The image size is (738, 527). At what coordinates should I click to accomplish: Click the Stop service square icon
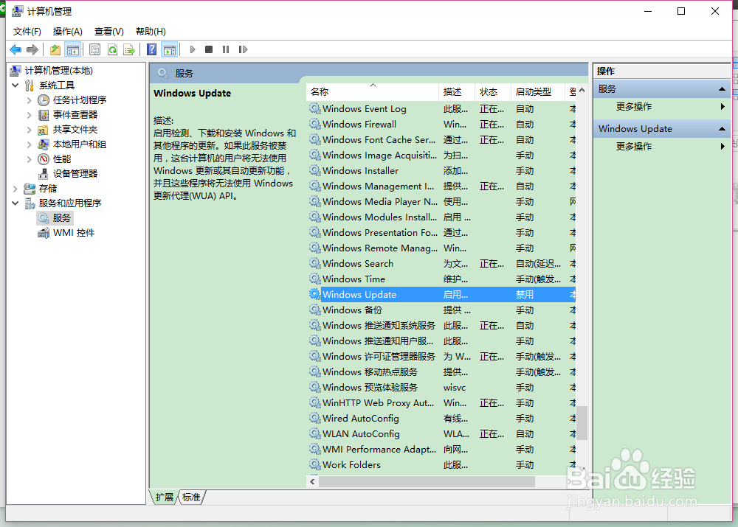pyautogui.click(x=209, y=49)
